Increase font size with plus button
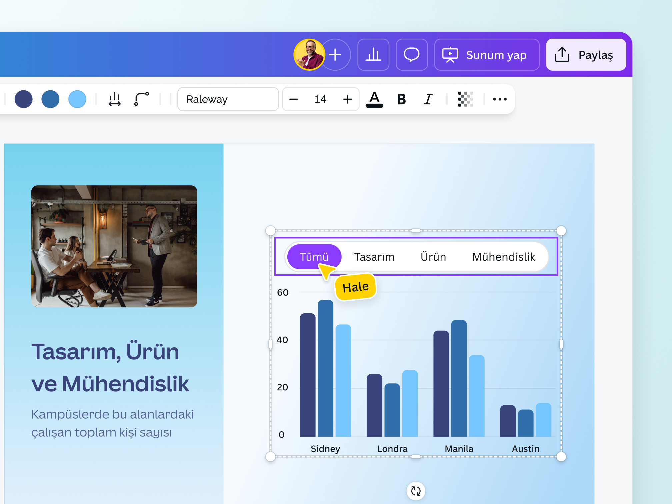 [x=347, y=99]
